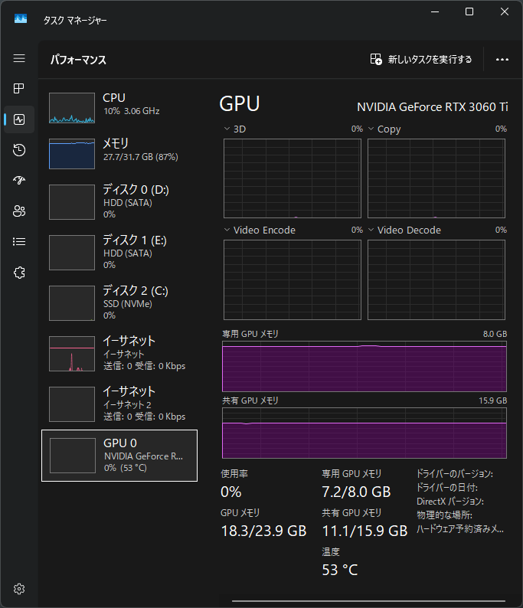Select ディスク 0 (D:) entry
Viewport: 523px width, 608px height.
[119, 201]
